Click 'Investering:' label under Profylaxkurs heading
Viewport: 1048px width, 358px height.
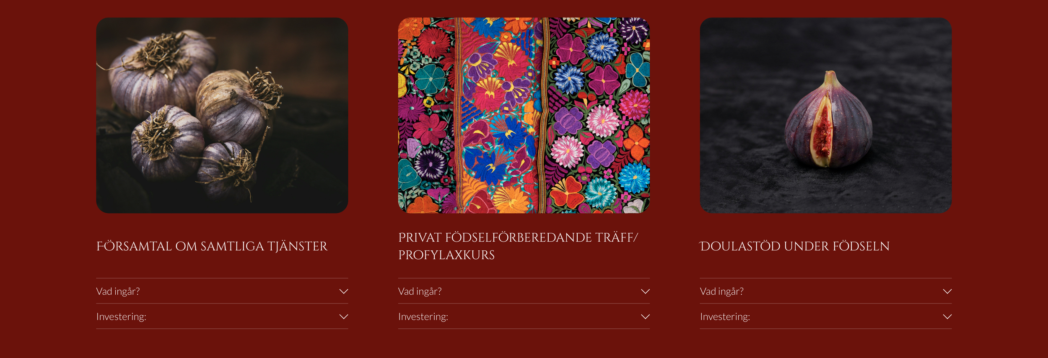pos(423,317)
